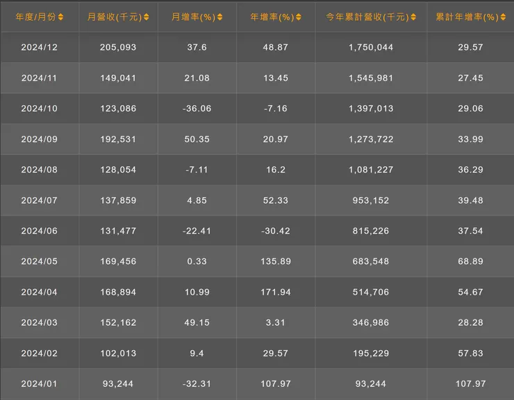Sort table by 年增率(%) arrow icon
The height and width of the screenshot is (400, 514).
[x=297, y=17]
